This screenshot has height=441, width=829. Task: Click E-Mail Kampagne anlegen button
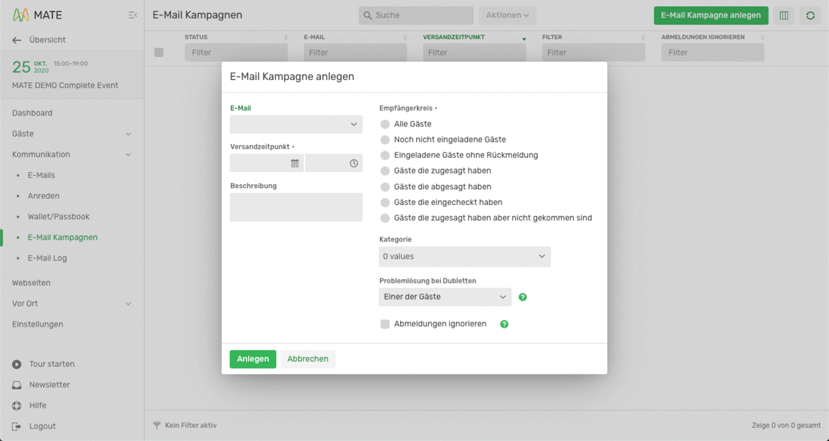(711, 15)
